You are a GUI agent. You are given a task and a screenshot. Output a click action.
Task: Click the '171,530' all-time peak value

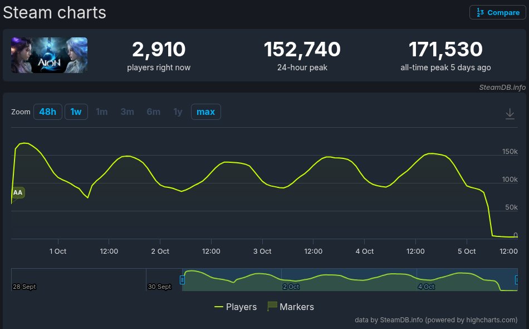pyautogui.click(x=445, y=49)
